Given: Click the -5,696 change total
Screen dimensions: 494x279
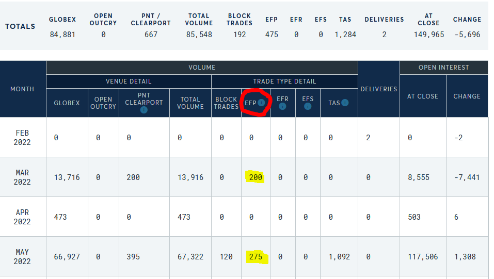Looking at the screenshot, I should click(467, 35).
